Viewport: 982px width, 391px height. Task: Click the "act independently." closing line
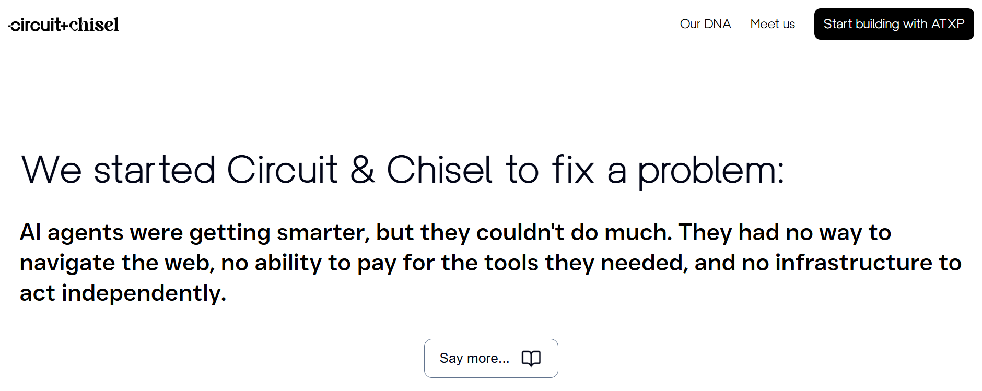pyautogui.click(x=123, y=293)
